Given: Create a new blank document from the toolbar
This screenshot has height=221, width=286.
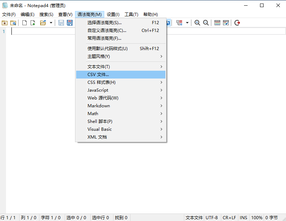Looking at the screenshot, I should pyautogui.click(x=25, y=23).
